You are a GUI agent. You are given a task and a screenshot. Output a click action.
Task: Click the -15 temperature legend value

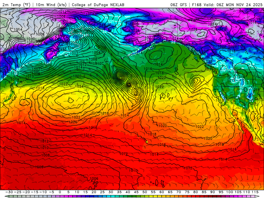(35, 192)
